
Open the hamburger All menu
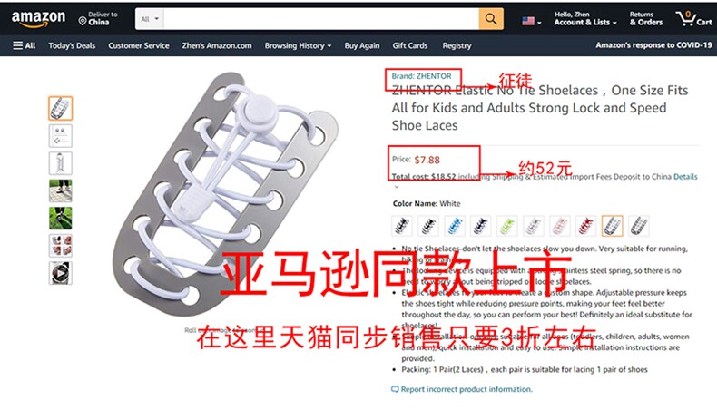point(25,45)
